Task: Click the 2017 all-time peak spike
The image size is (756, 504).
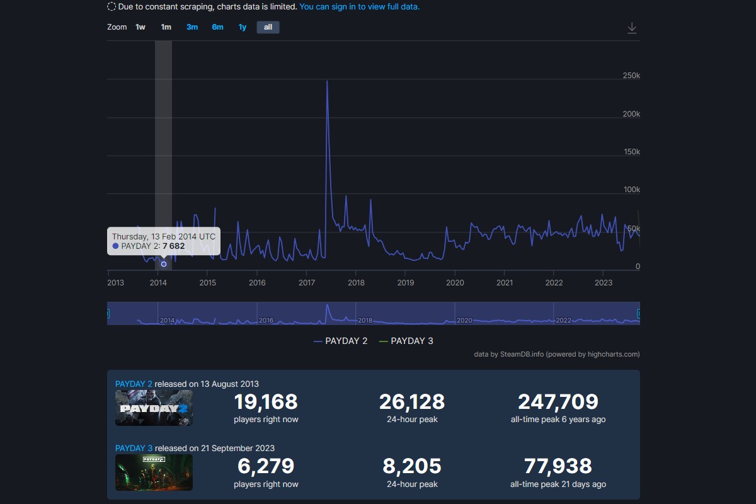Action: (328, 81)
